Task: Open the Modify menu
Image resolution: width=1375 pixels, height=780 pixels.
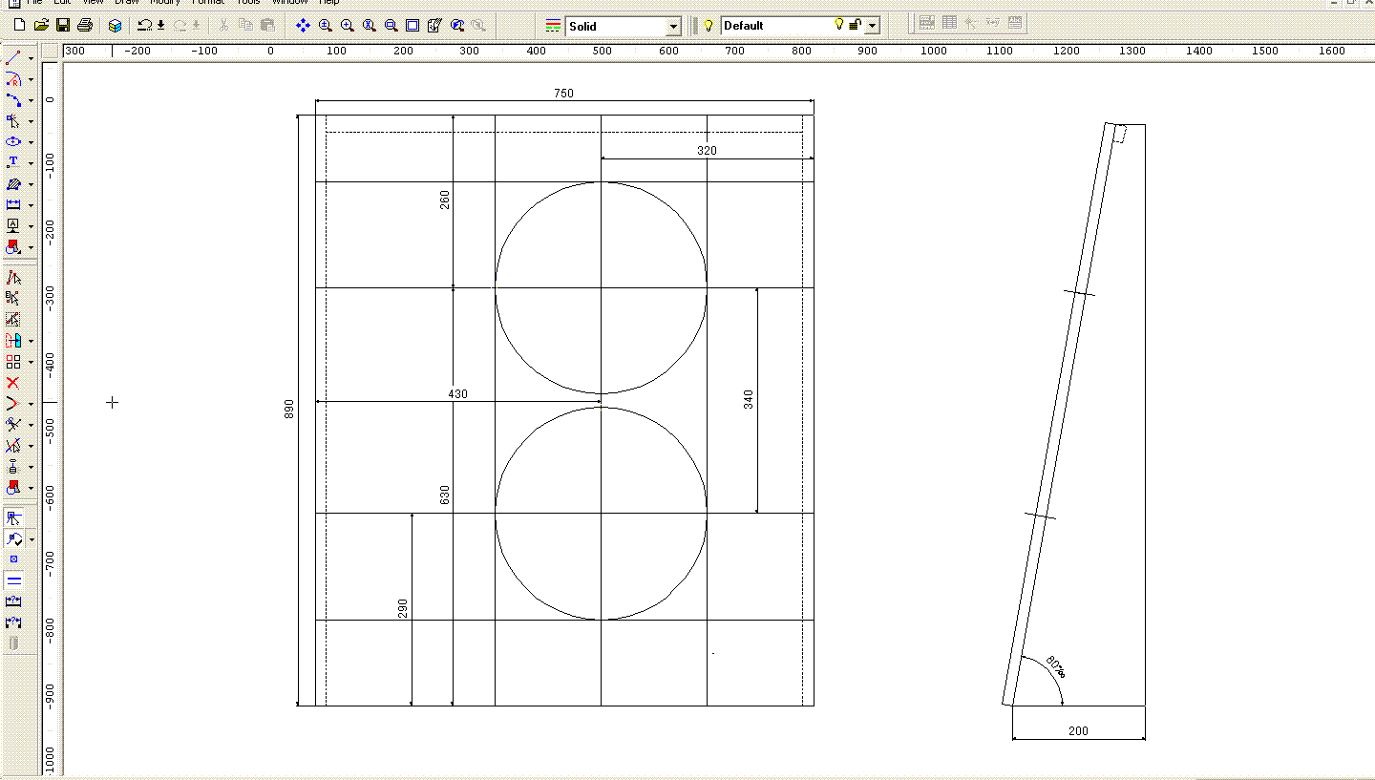Action: pyautogui.click(x=165, y=3)
